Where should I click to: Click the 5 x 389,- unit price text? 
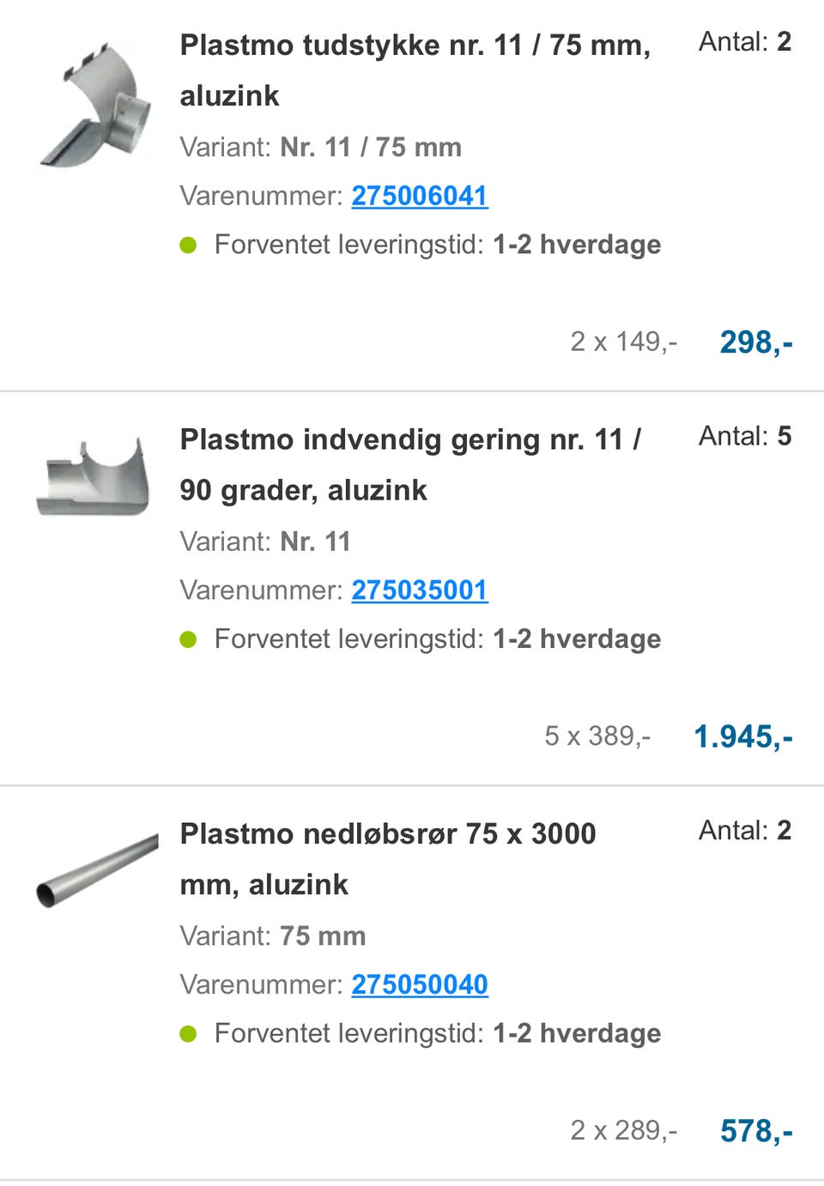coord(597,735)
